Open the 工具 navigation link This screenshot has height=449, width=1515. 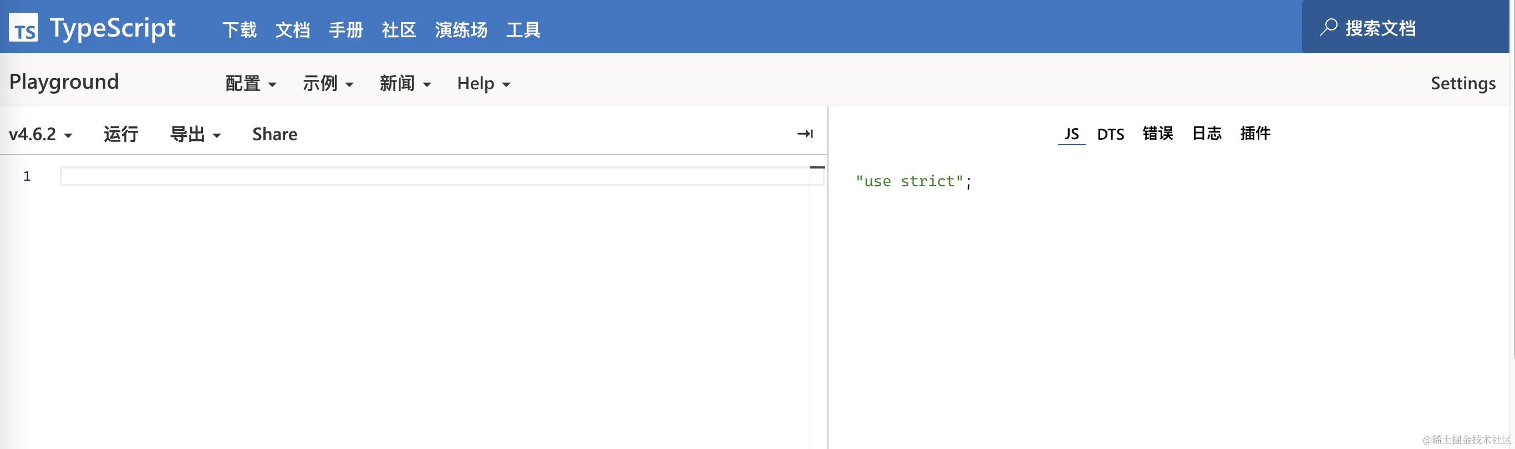pos(523,29)
